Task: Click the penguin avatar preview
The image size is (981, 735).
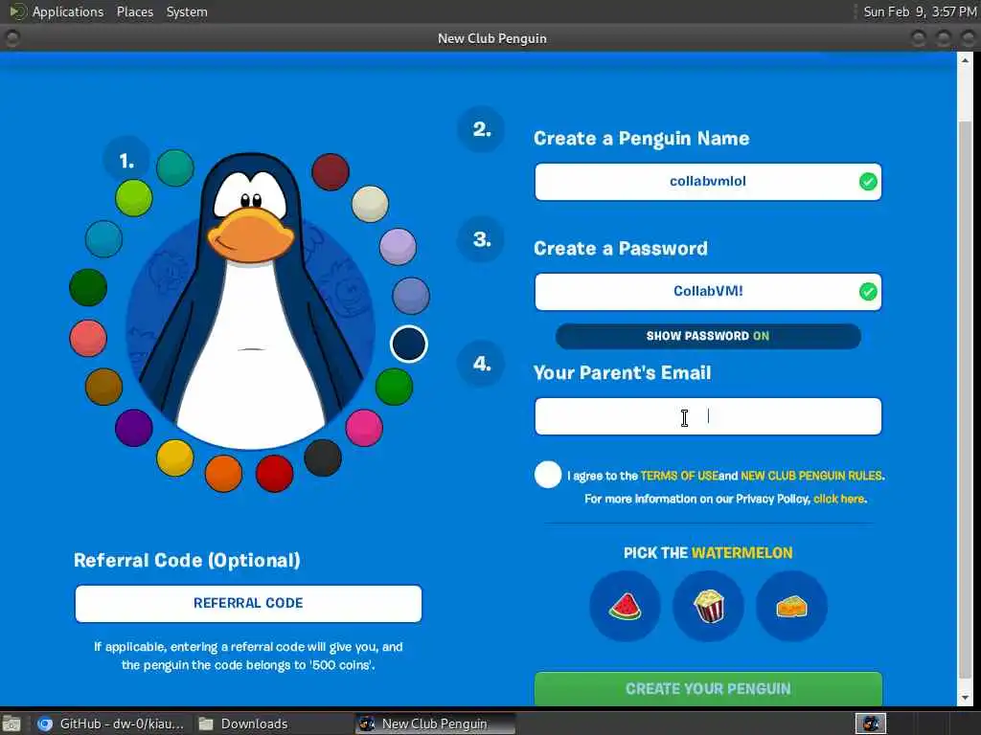Action: (x=250, y=300)
